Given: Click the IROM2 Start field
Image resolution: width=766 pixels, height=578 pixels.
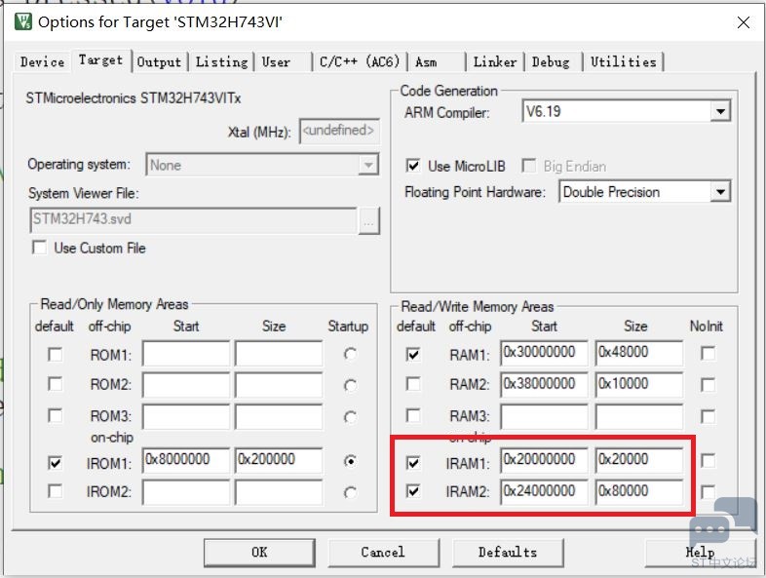Looking at the screenshot, I should click(x=185, y=492).
